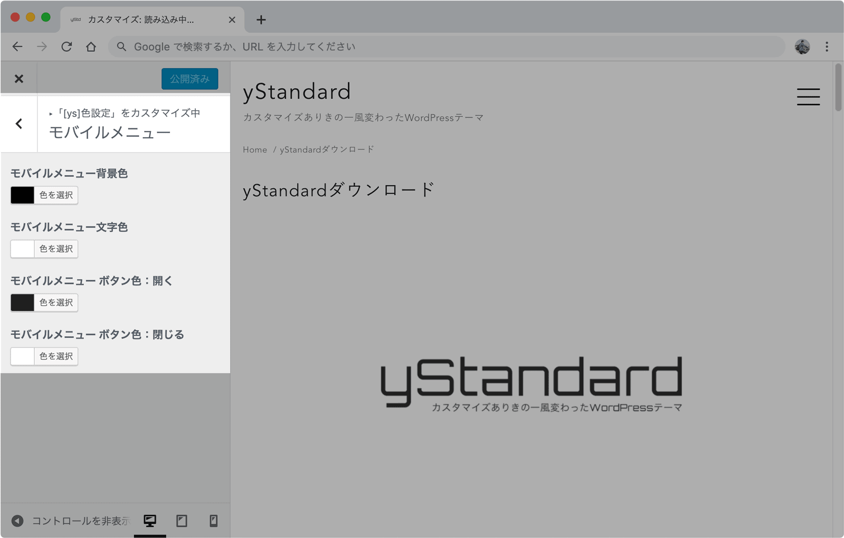Click the モバイルメニュー ボタン色:閉じる label

(98, 335)
